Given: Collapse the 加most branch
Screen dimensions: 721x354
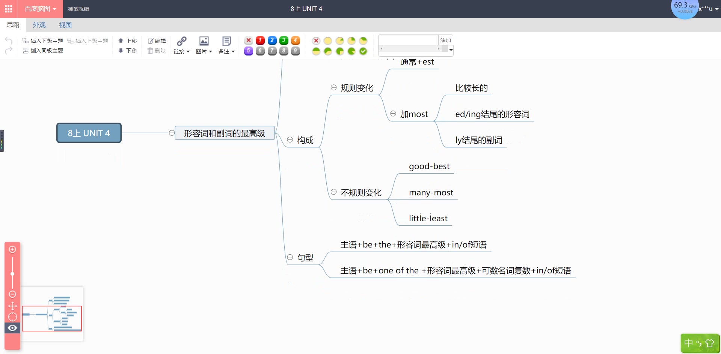Looking at the screenshot, I should [393, 114].
